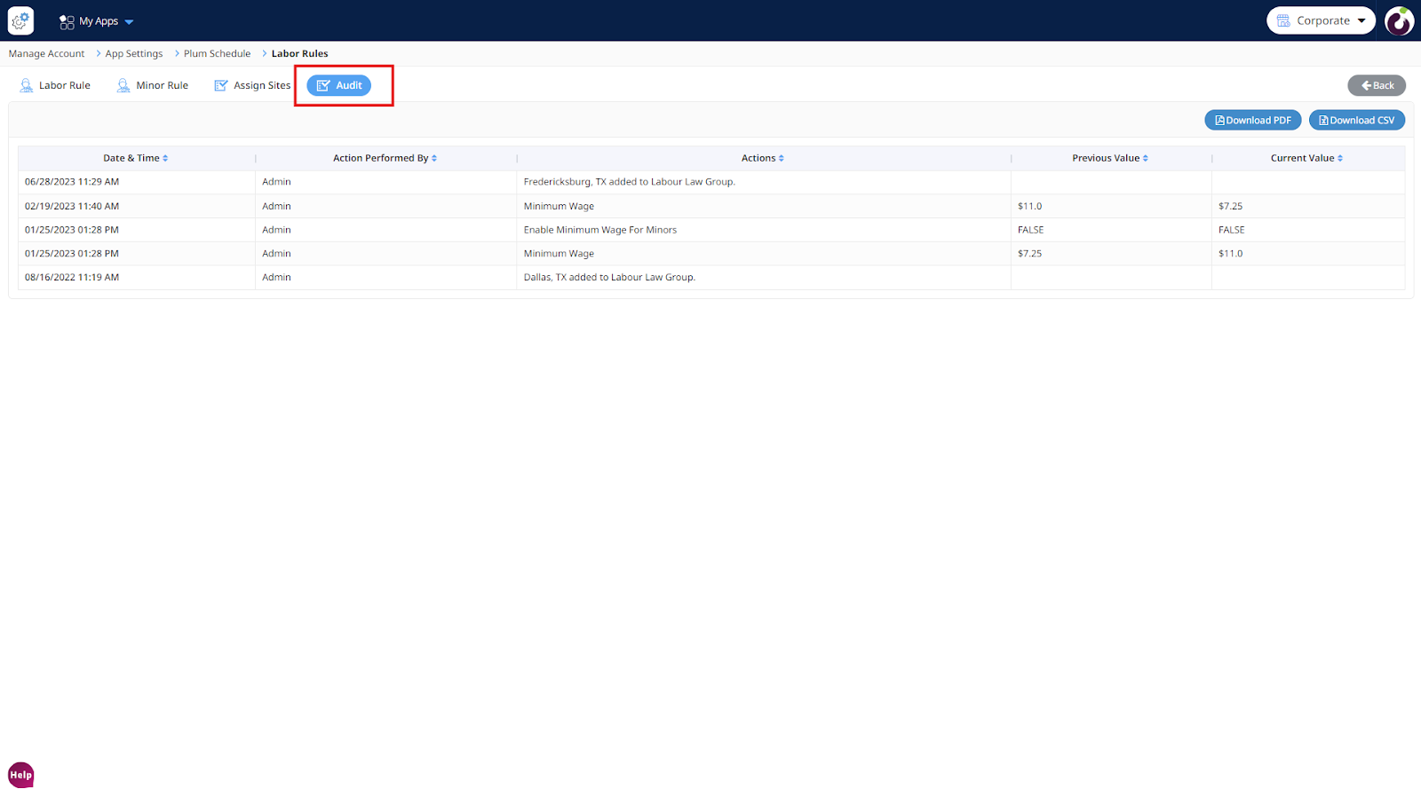Sort by Previous Value column

(x=1109, y=158)
